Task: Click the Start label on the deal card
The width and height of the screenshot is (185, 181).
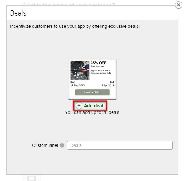Action: [x=73, y=82]
